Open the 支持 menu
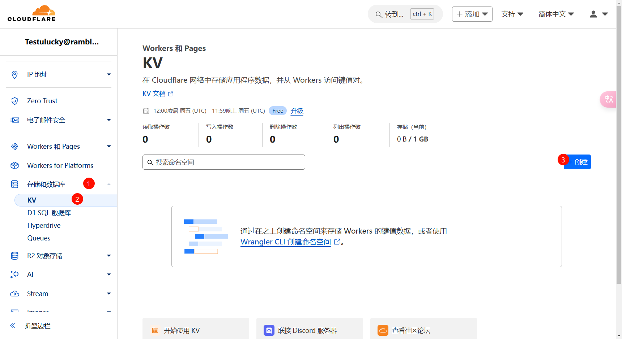The width and height of the screenshot is (622, 339). [x=512, y=14]
